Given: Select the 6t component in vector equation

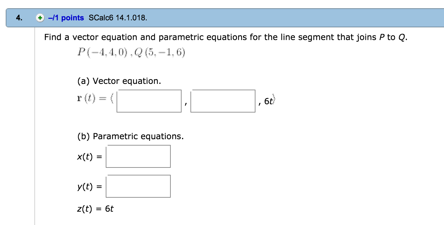Looking at the screenshot, I should (x=269, y=101).
